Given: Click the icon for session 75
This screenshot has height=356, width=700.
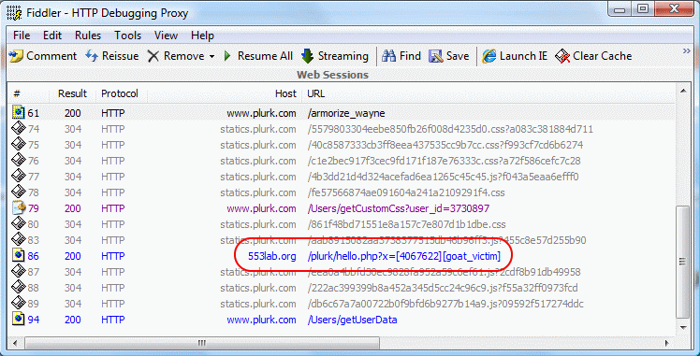Looking at the screenshot, I should [19, 145].
